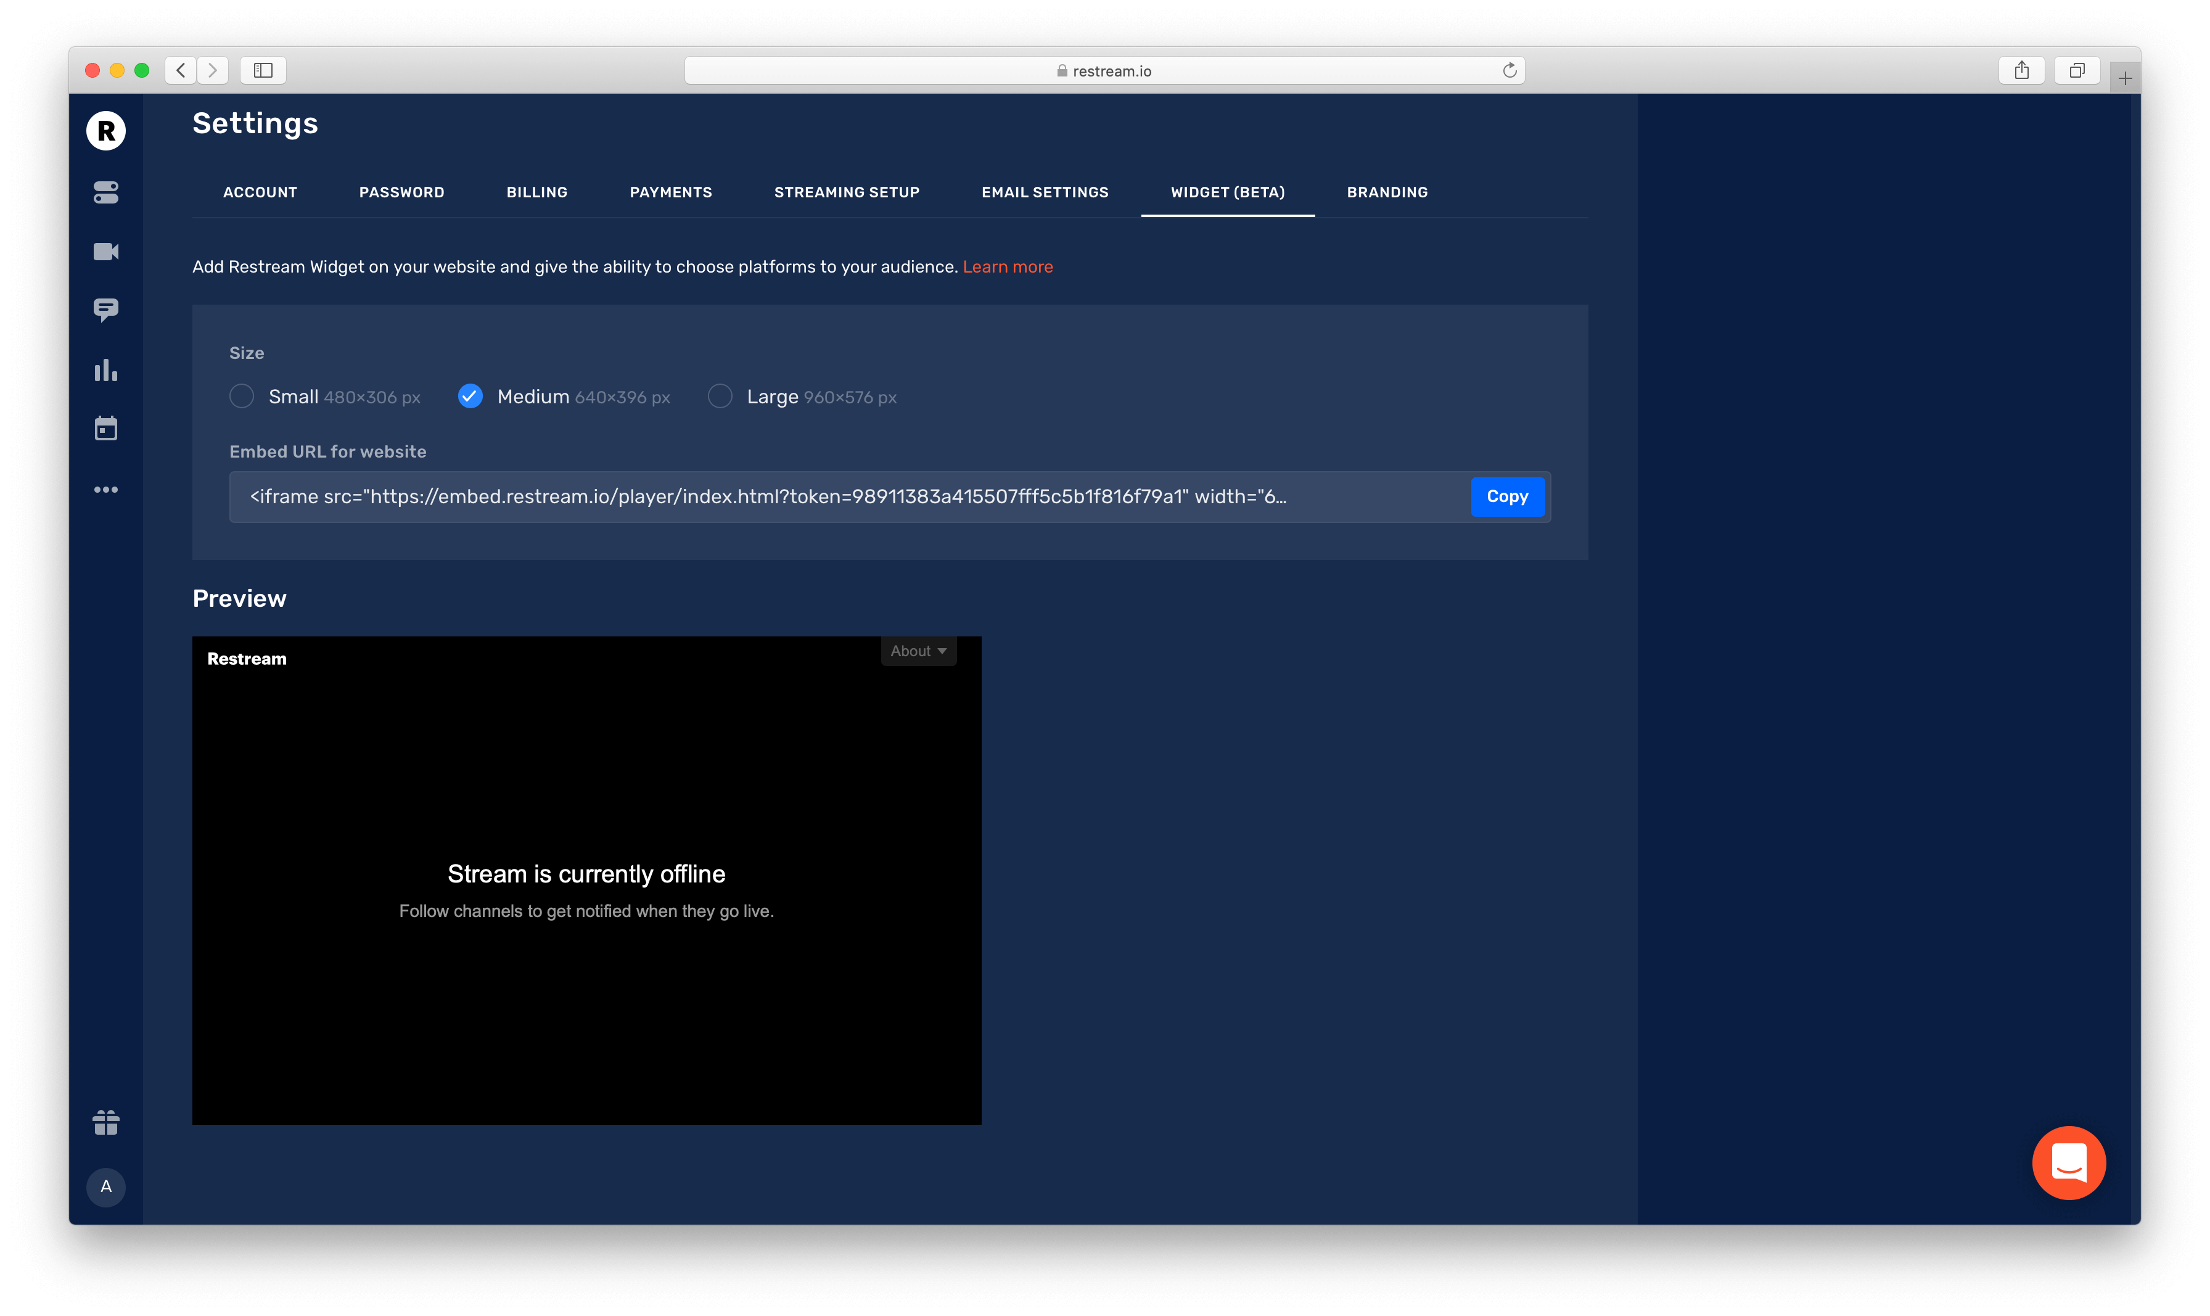Switch to the Account tab

tap(260, 192)
